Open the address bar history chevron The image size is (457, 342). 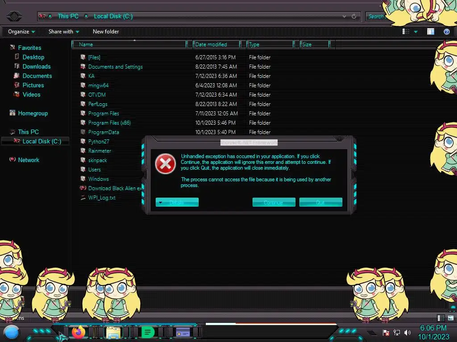[x=344, y=16]
